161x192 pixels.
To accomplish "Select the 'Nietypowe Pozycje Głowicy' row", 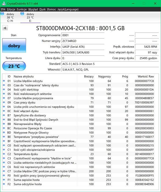I will [78, 132].
